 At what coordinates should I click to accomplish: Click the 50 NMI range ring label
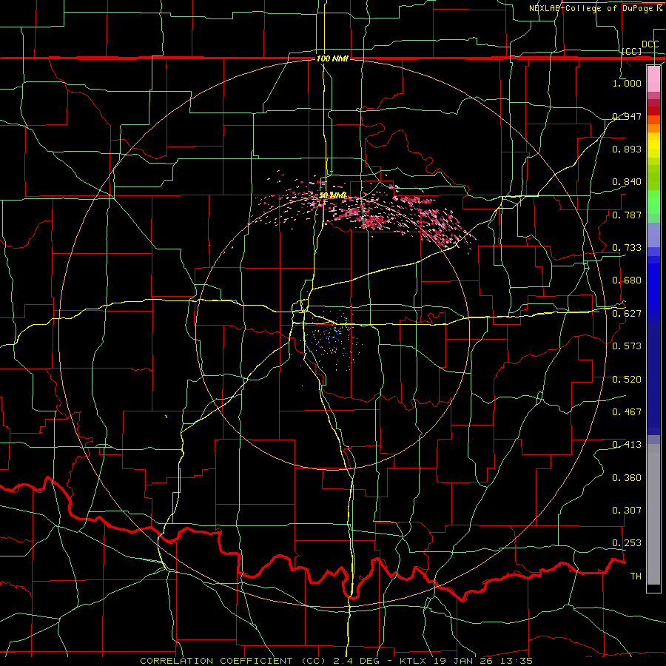[x=332, y=195]
